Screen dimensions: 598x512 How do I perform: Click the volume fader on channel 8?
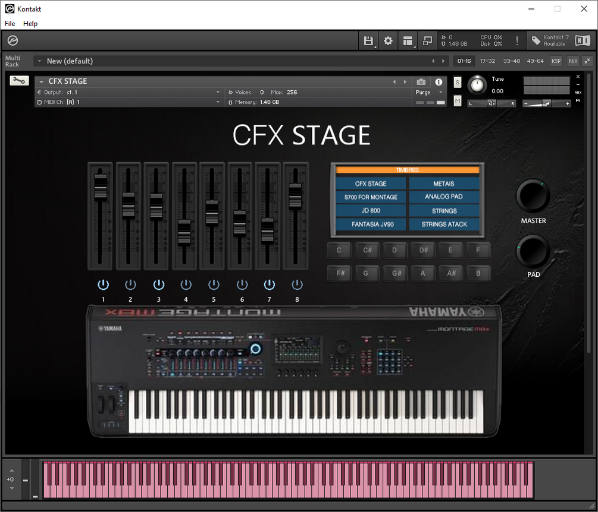pyautogui.click(x=295, y=195)
